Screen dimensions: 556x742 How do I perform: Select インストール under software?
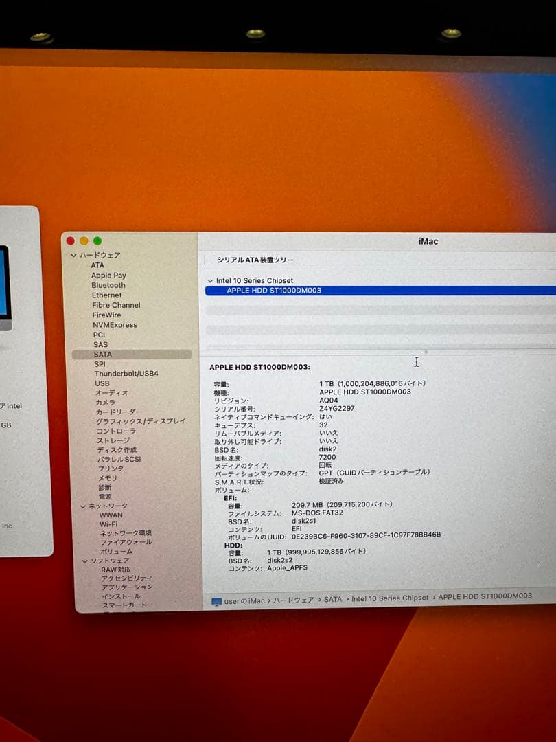pyautogui.click(x=121, y=596)
